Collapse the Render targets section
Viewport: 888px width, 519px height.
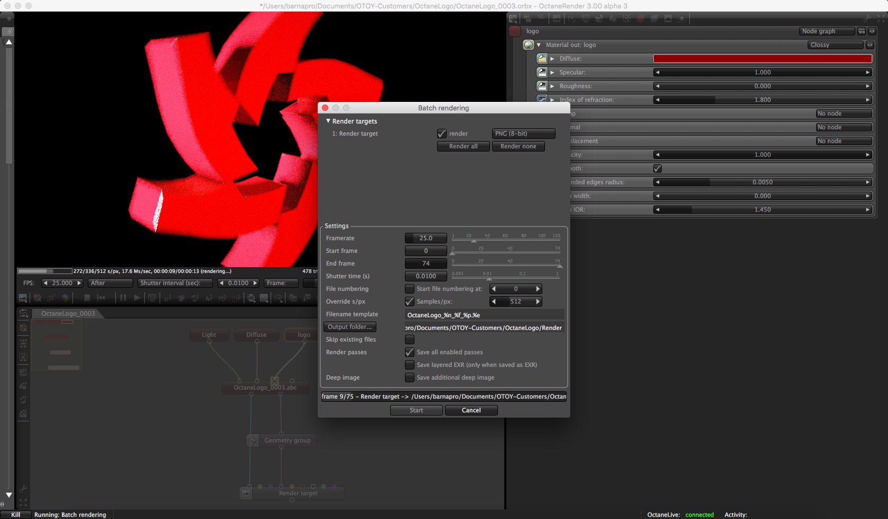click(x=328, y=121)
